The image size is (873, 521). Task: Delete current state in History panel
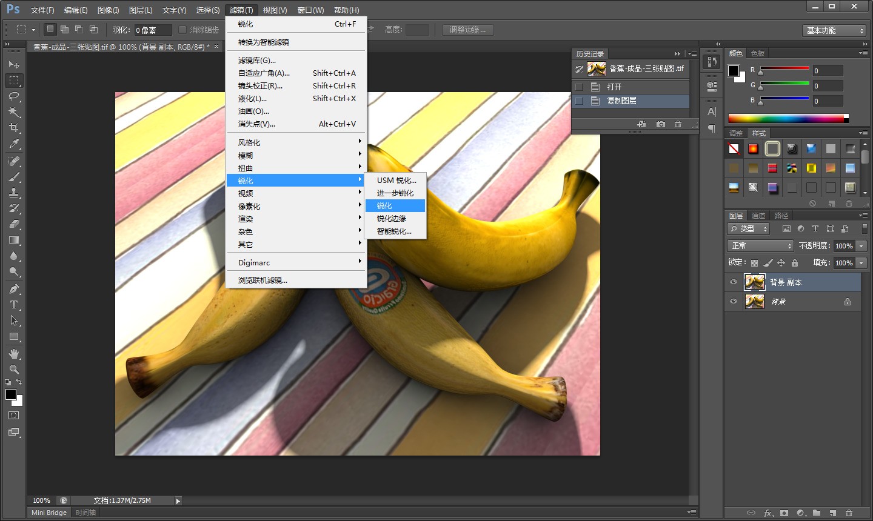pos(678,124)
